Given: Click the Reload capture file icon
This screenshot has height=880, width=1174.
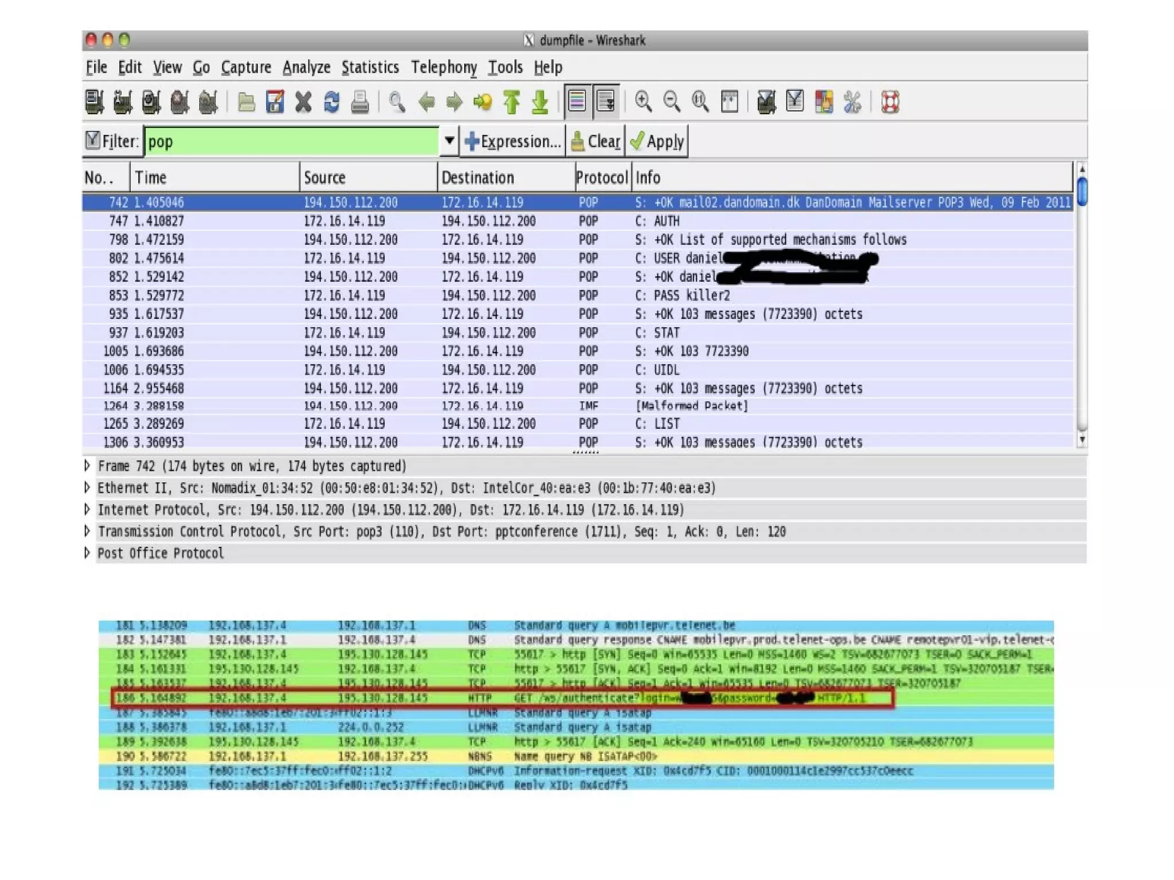Looking at the screenshot, I should point(332,103).
